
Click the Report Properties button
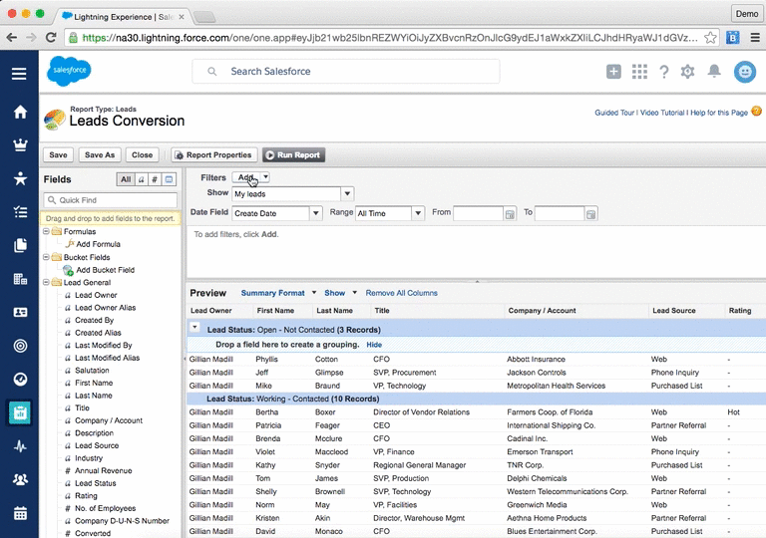point(213,155)
